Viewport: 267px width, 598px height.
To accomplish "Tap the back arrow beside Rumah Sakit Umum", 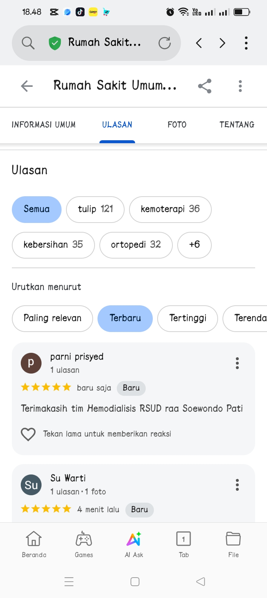I will [x=27, y=86].
